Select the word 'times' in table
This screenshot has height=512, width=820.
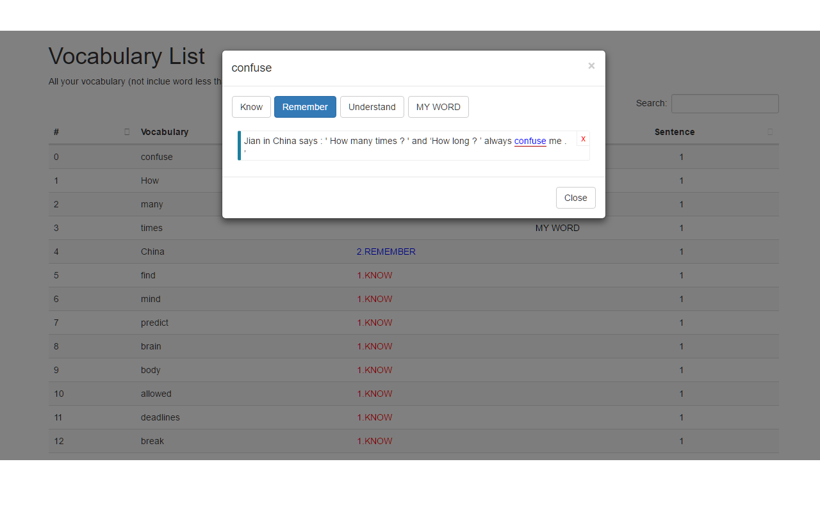(x=152, y=228)
